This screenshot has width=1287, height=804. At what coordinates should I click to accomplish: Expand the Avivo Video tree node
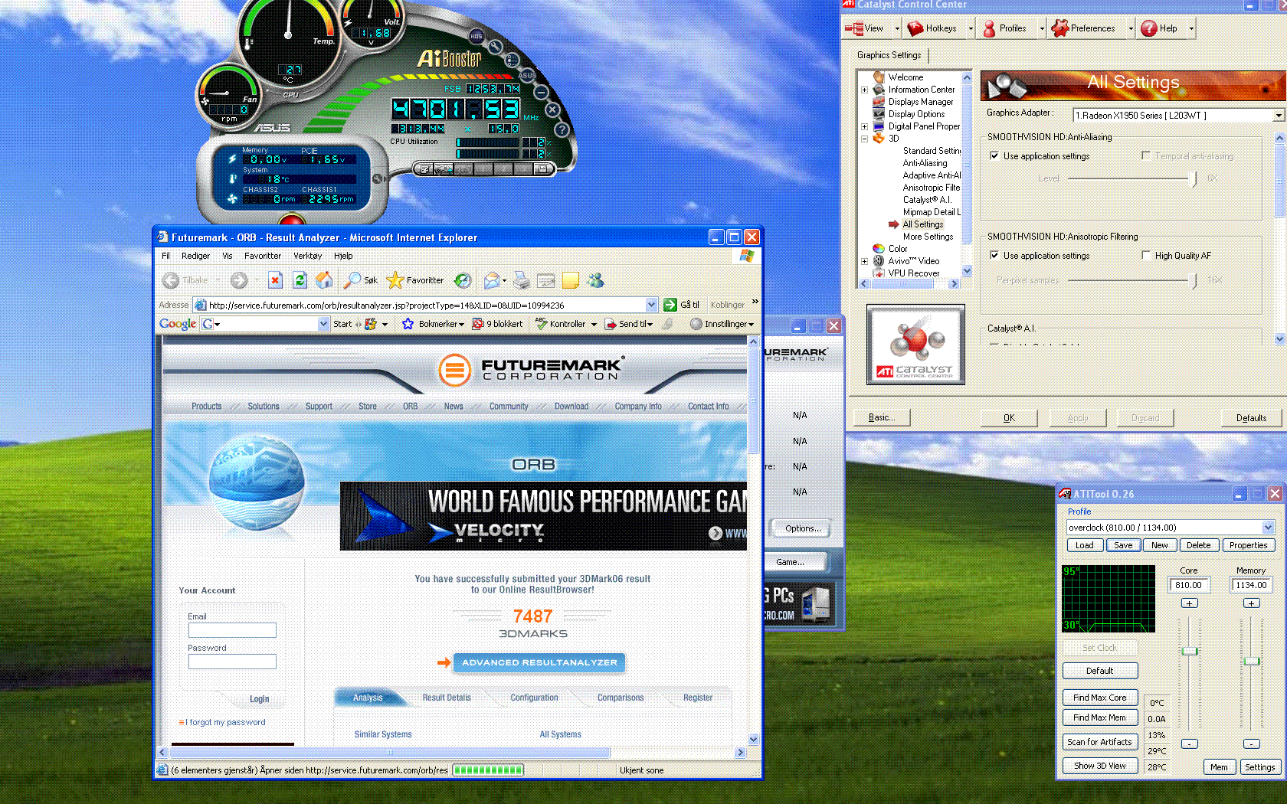[864, 261]
